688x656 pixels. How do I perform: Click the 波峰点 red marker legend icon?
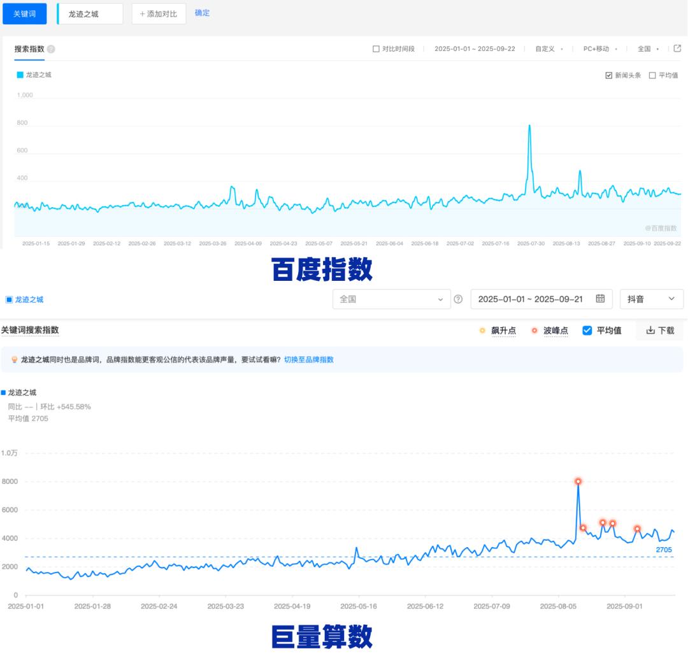(534, 331)
